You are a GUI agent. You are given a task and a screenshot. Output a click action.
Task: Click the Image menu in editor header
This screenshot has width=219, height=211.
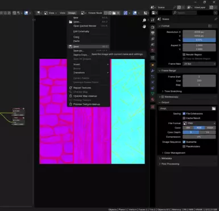(72, 13)
